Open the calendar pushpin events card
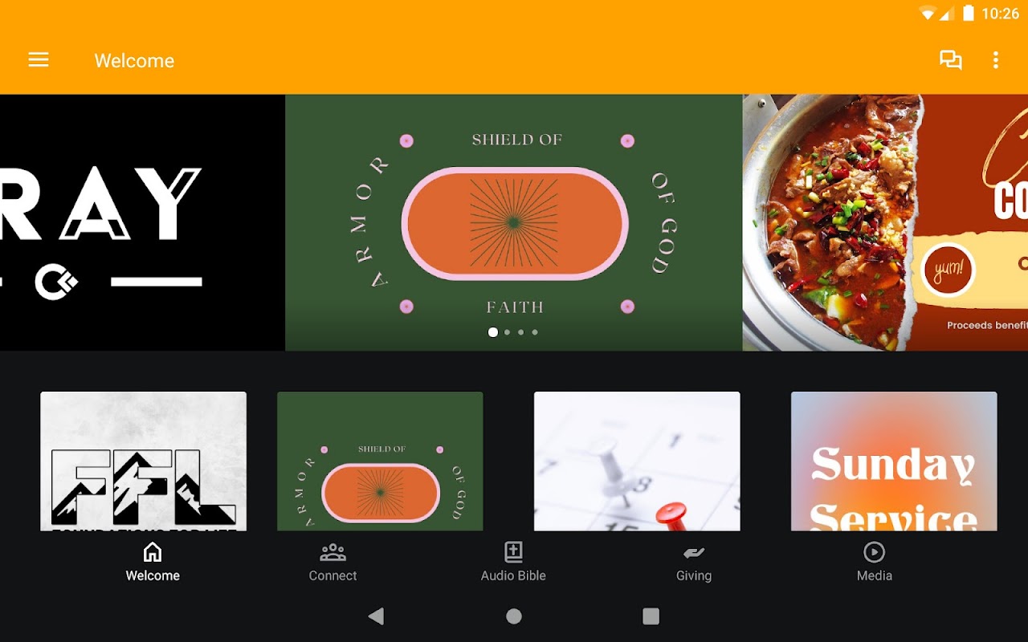1028x642 pixels. 637,461
